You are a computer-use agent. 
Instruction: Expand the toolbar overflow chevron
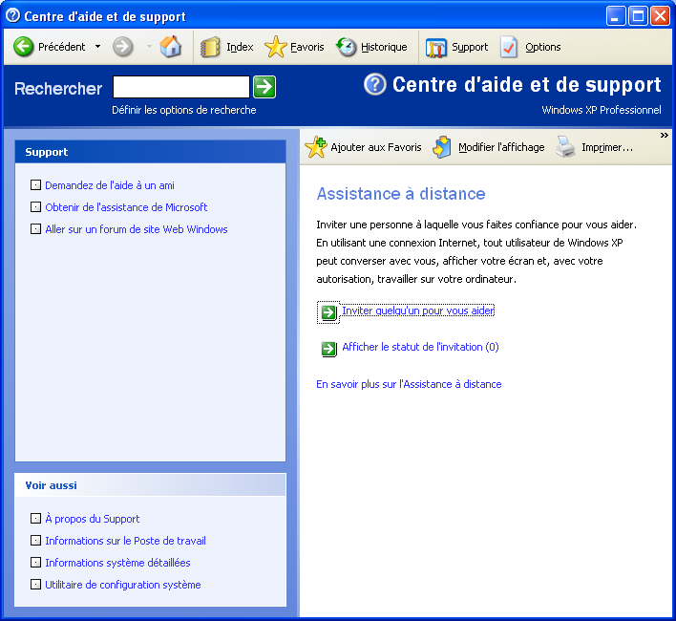(664, 136)
